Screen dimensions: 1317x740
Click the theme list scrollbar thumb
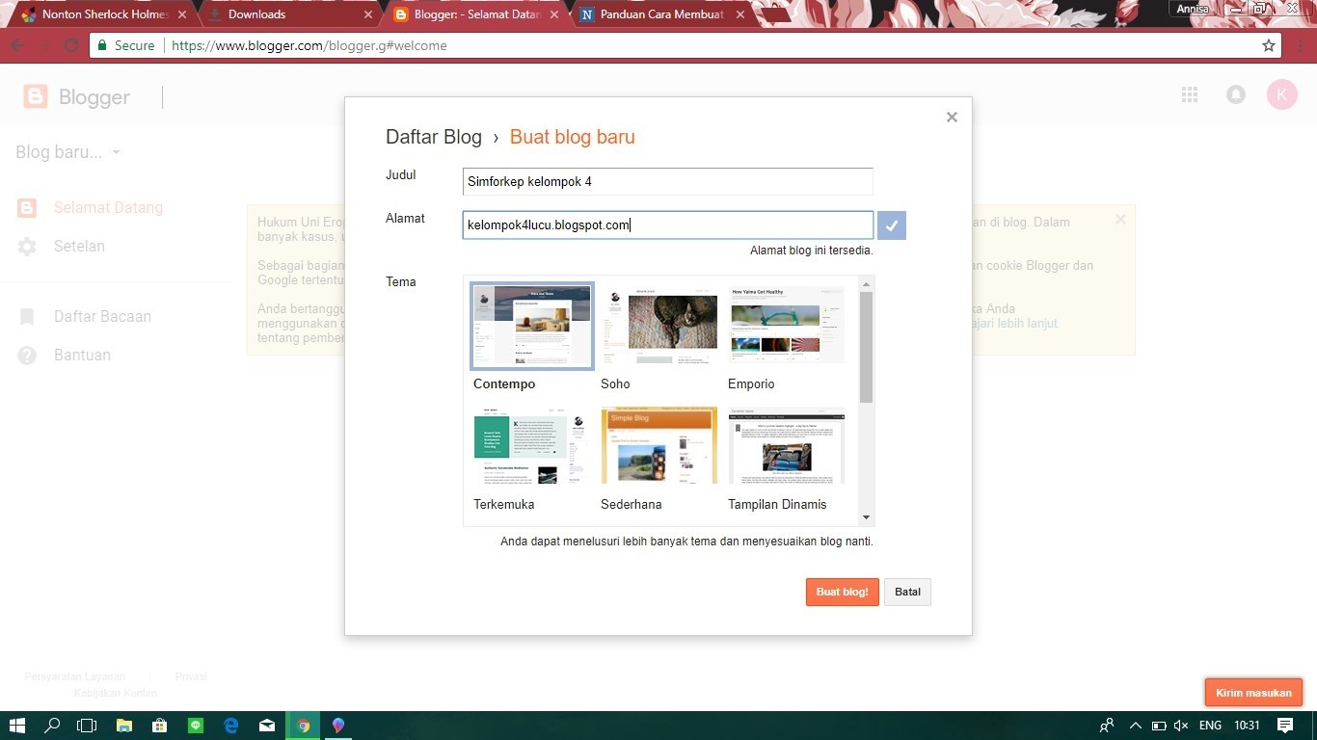point(866,347)
